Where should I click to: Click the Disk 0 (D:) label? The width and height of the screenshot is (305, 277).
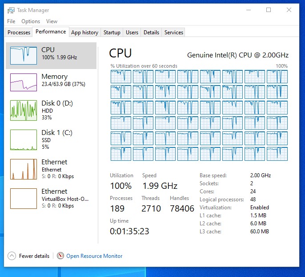coord(57,103)
